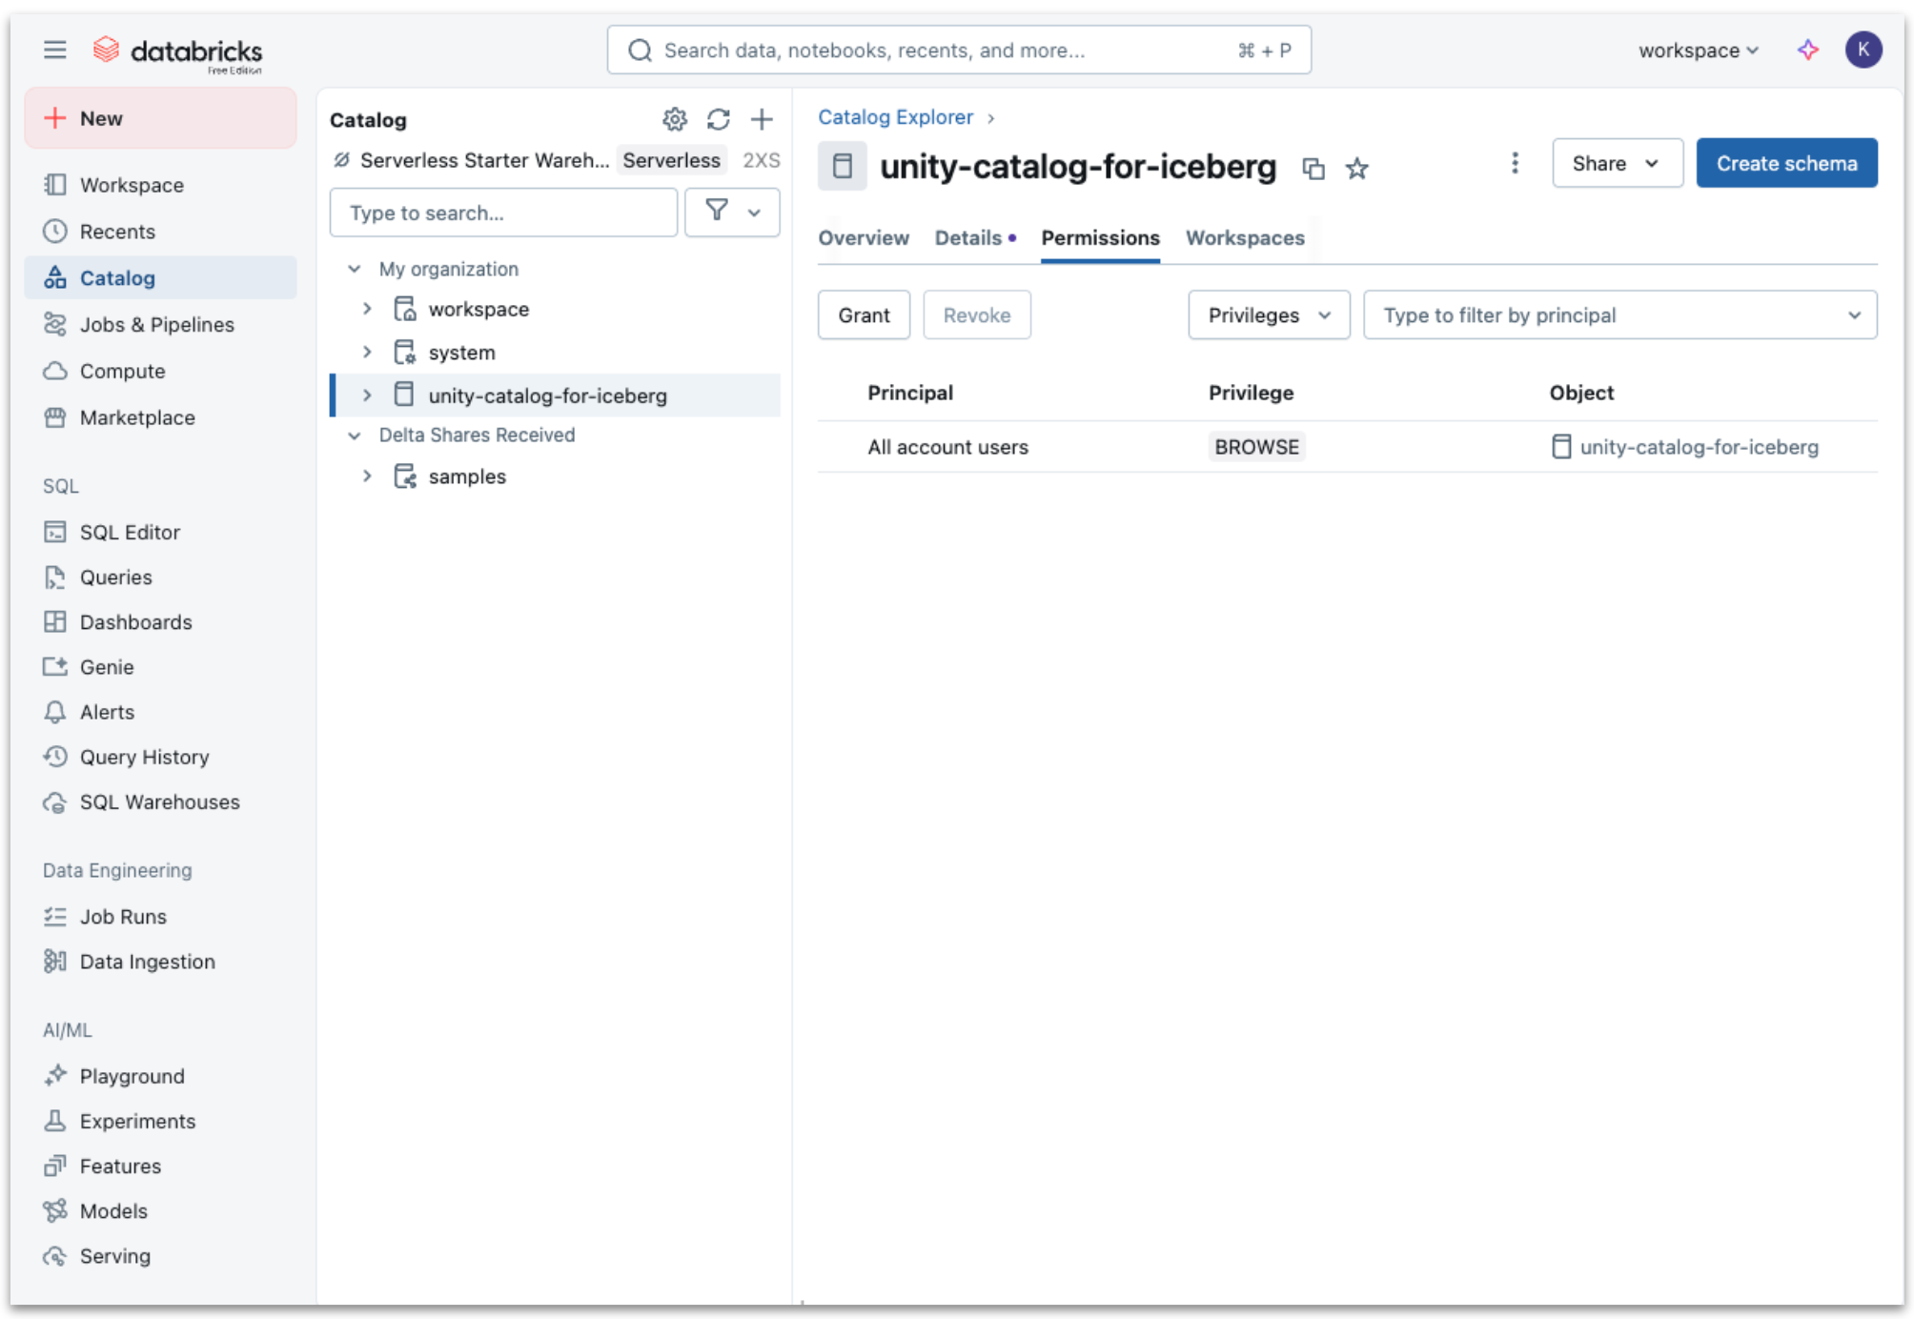
Task: Open the SQL Editor from the sidebar
Action: pyautogui.click(x=130, y=532)
